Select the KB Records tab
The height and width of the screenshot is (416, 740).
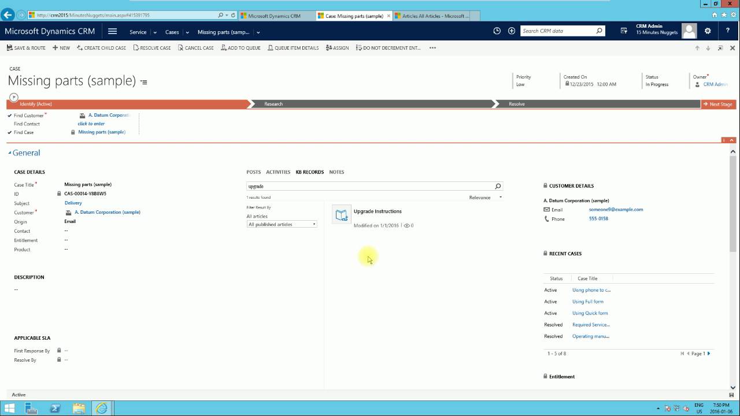point(309,172)
